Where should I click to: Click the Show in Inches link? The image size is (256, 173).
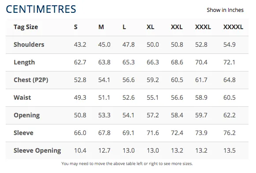(x=225, y=10)
